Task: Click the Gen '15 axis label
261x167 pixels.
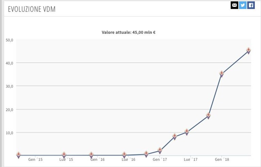Action: click(x=35, y=160)
